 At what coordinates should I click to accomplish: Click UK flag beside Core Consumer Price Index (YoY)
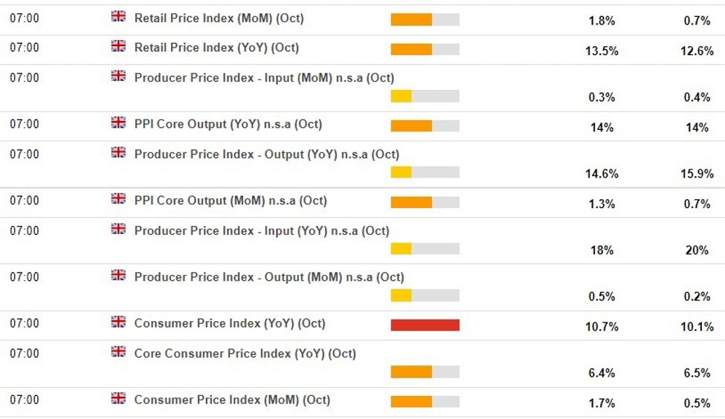(118, 352)
